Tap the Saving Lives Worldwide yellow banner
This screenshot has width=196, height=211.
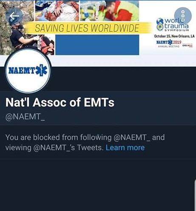click(x=87, y=28)
